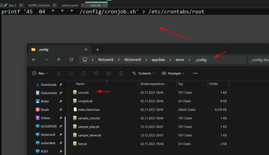Click the Rename toolbar icon
The image size is (269, 155).
coord(96,73)
